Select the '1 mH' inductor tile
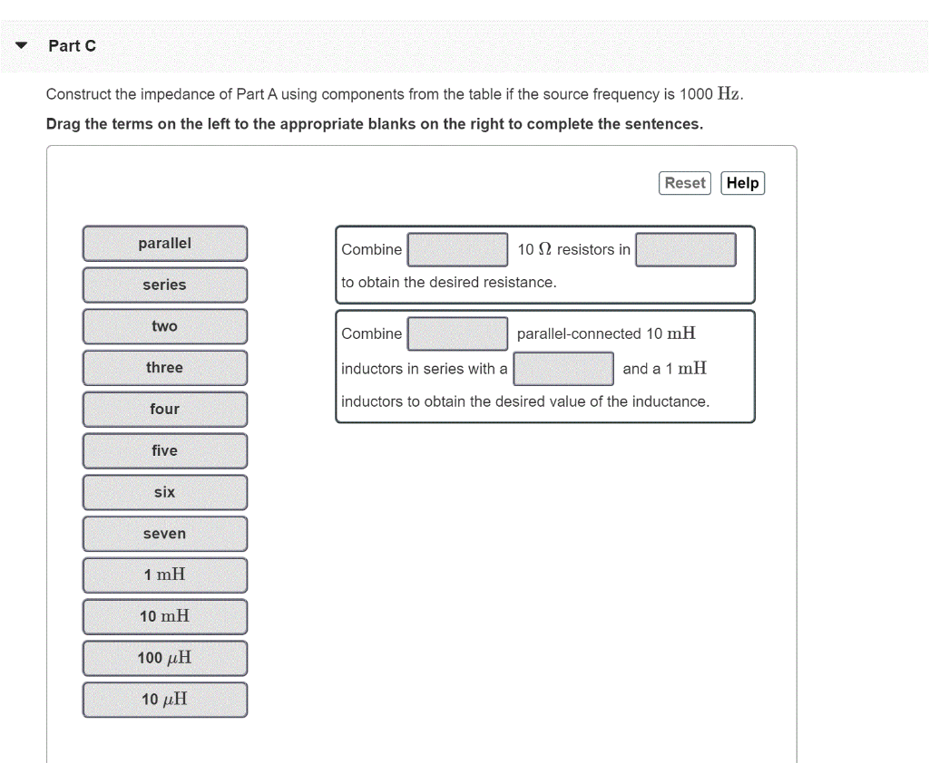 coord(164,575)
